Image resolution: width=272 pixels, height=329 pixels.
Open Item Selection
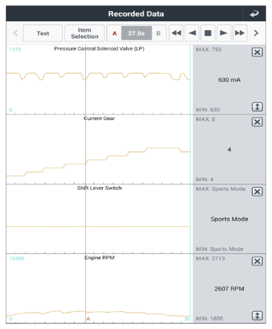click(84, 33)
